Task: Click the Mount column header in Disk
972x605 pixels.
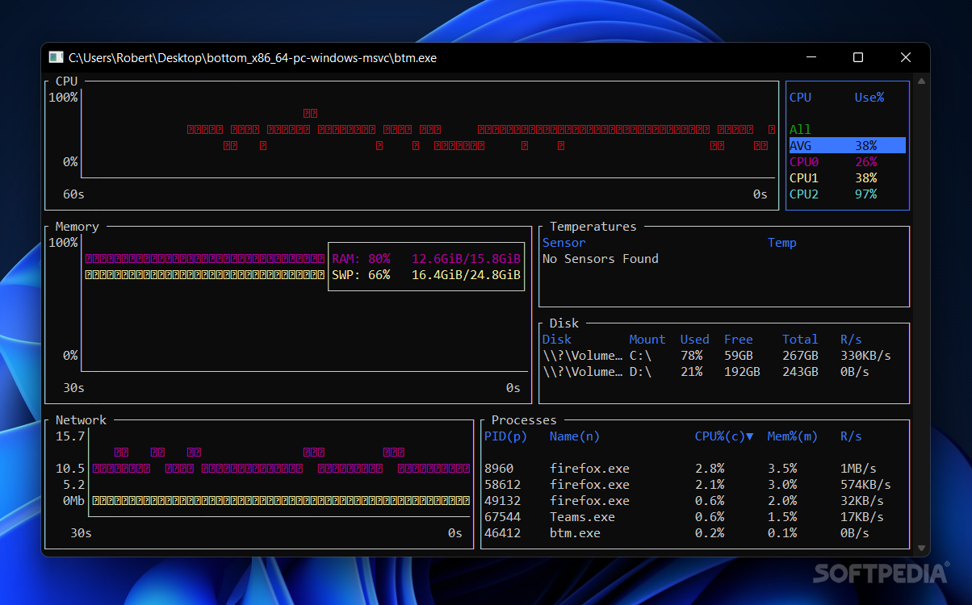Action: [647, 340]
